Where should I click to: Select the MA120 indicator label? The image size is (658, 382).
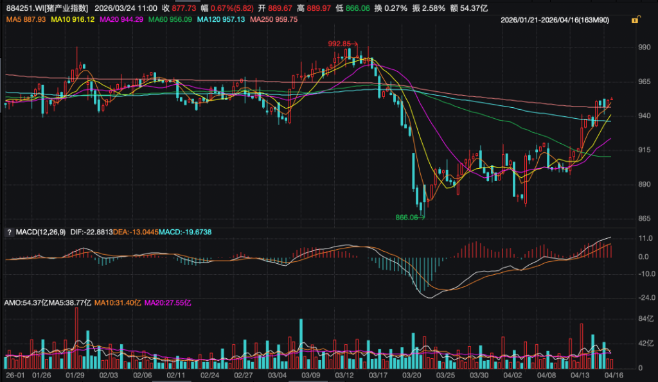221,21
